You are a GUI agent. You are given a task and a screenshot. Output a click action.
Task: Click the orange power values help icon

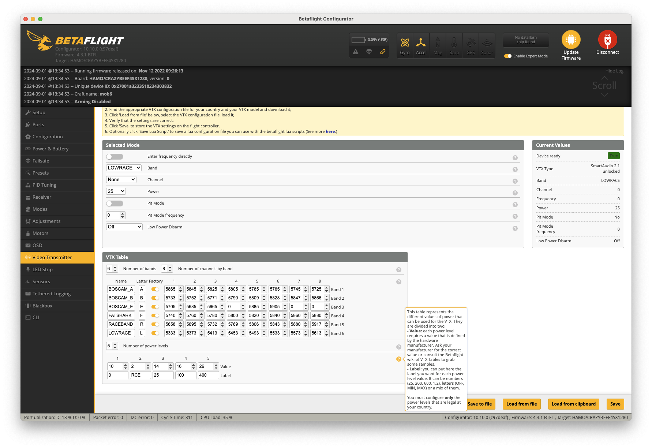tap(399, 359)
